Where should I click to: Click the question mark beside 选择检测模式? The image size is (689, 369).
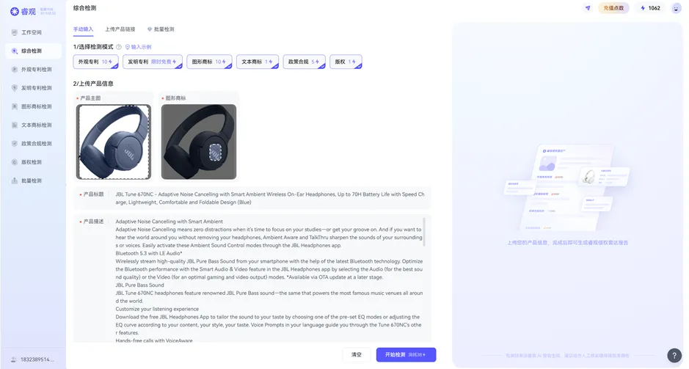(x=119, y=47)
